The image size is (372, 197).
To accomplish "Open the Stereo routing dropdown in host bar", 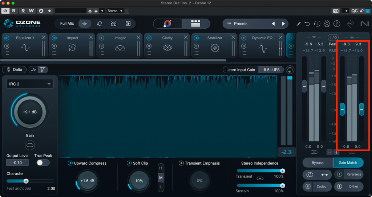I will click(115, 11).
